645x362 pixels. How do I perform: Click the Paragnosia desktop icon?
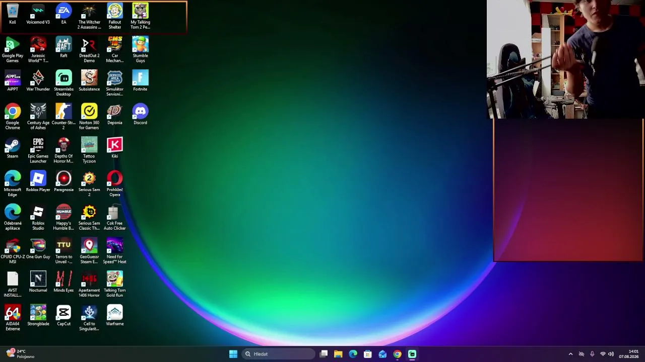pos(63,182)
